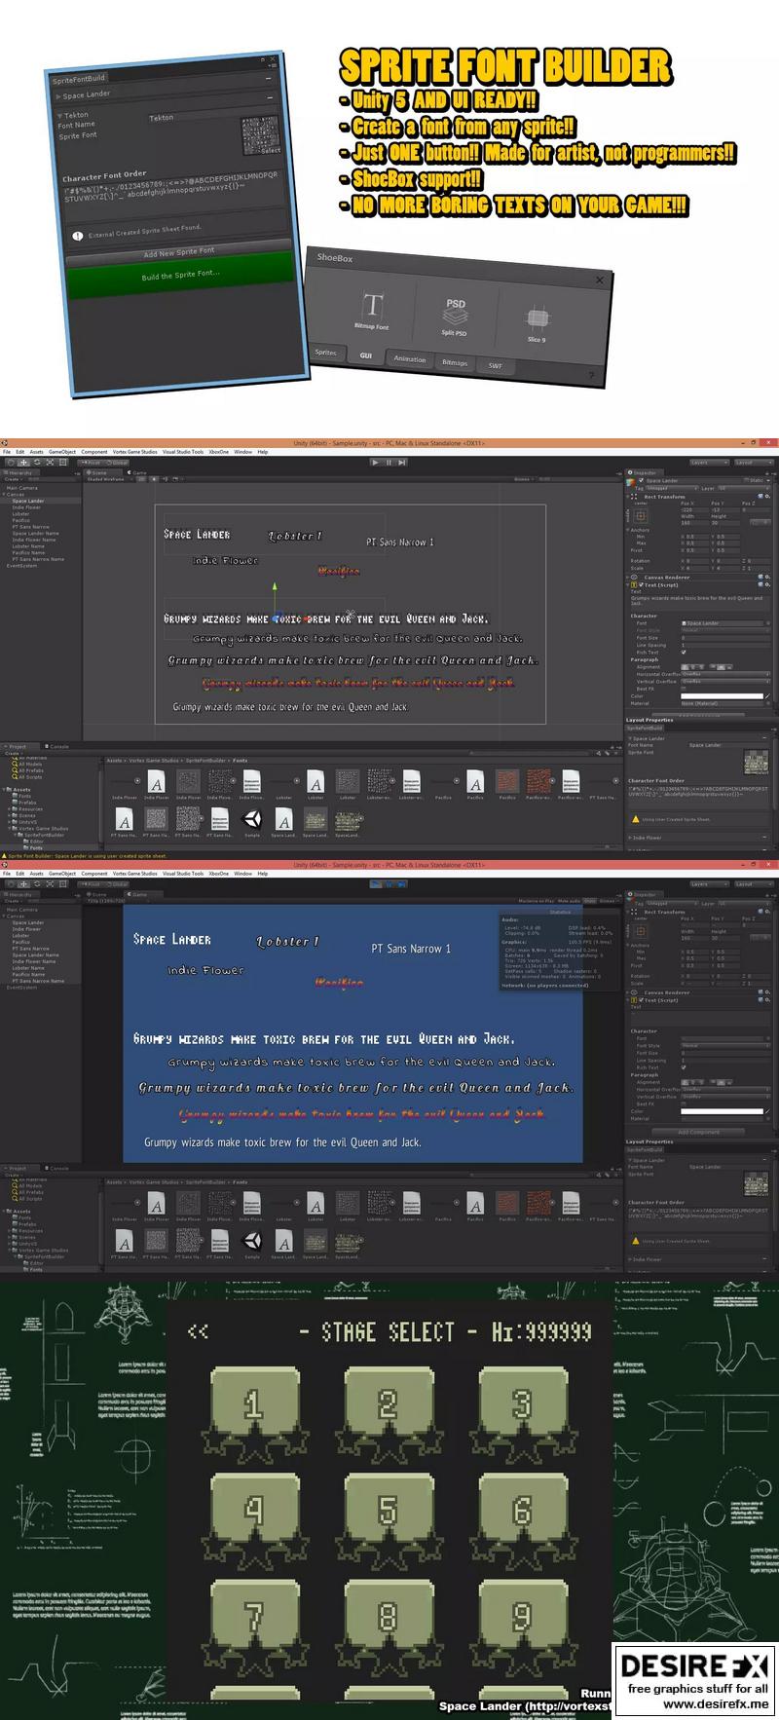Toggle Rich Text checkbox in the lower Unity Inspector
779x1720 pixels.
683,1067
